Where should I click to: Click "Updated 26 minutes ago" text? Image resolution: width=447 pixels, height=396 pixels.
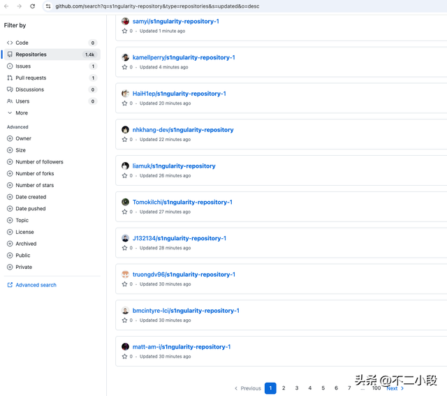pyautogui.click(x=165, y=176)
